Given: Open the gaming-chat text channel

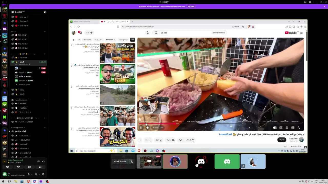Looking at the screenshot, I should click(28, 131).
